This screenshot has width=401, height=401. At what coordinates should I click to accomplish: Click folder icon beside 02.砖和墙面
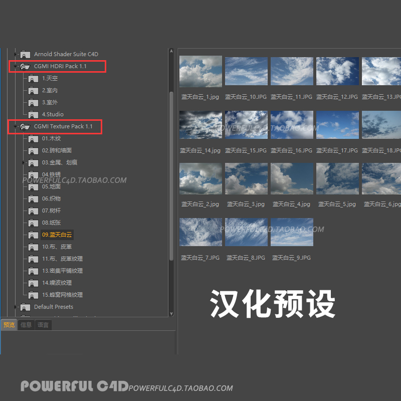click(33, 151)
